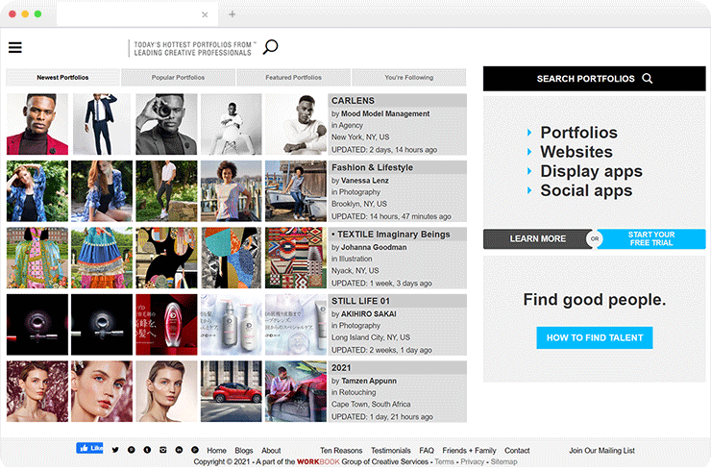The height and width of the screenshot is (471, 711).
Task: Click the Search Portfolios button
Action: [x=594, y=79]
